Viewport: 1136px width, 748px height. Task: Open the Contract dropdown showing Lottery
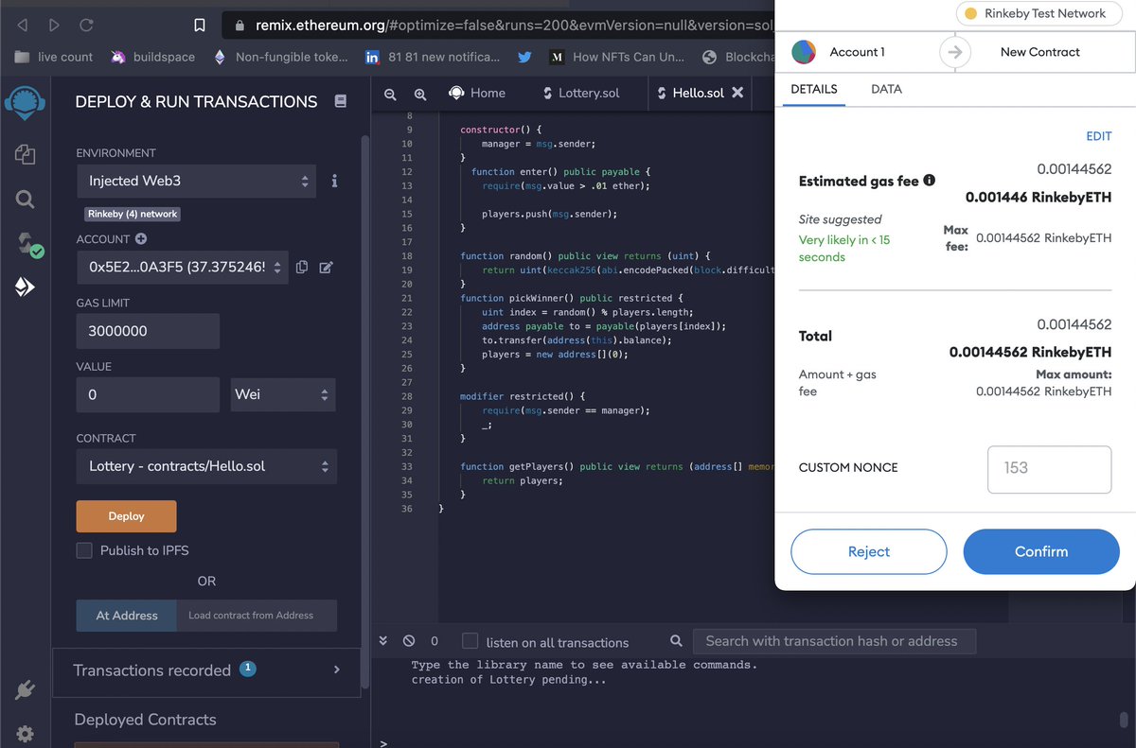(x=206, y=466)
